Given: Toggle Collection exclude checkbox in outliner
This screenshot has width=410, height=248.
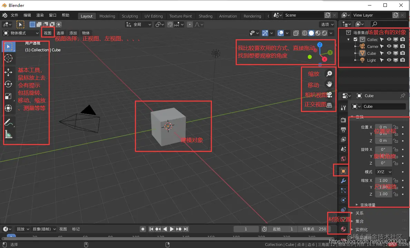Looking at the screenshot, I should coord(355,39).
